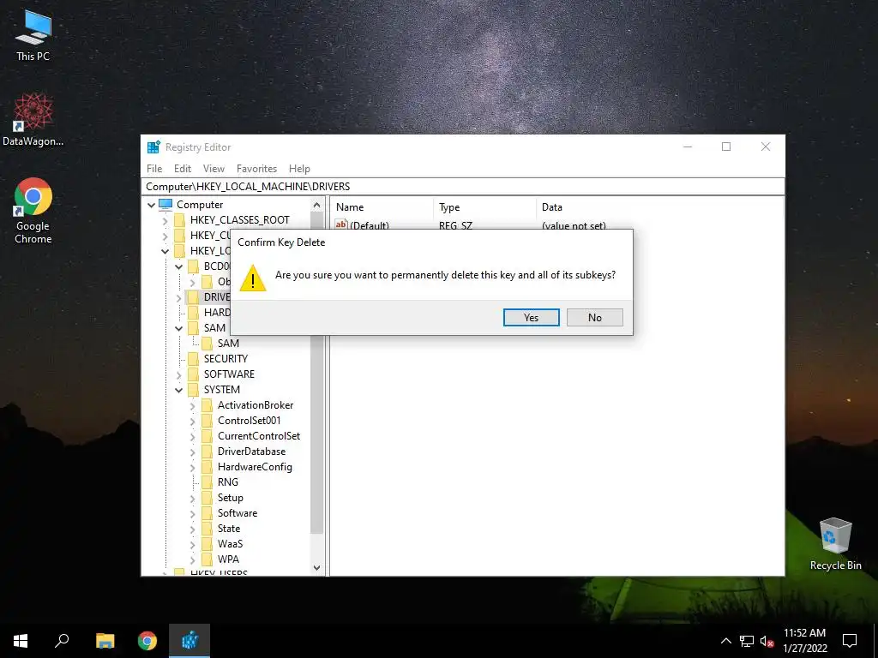Open taskbar search magnifier
Screen dimensions: 878x658
(62, 641)
